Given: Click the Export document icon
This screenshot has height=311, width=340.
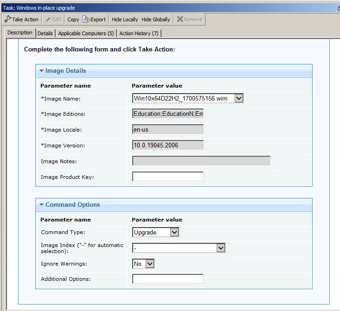Looking at the screenshot, I should point(86,19).
